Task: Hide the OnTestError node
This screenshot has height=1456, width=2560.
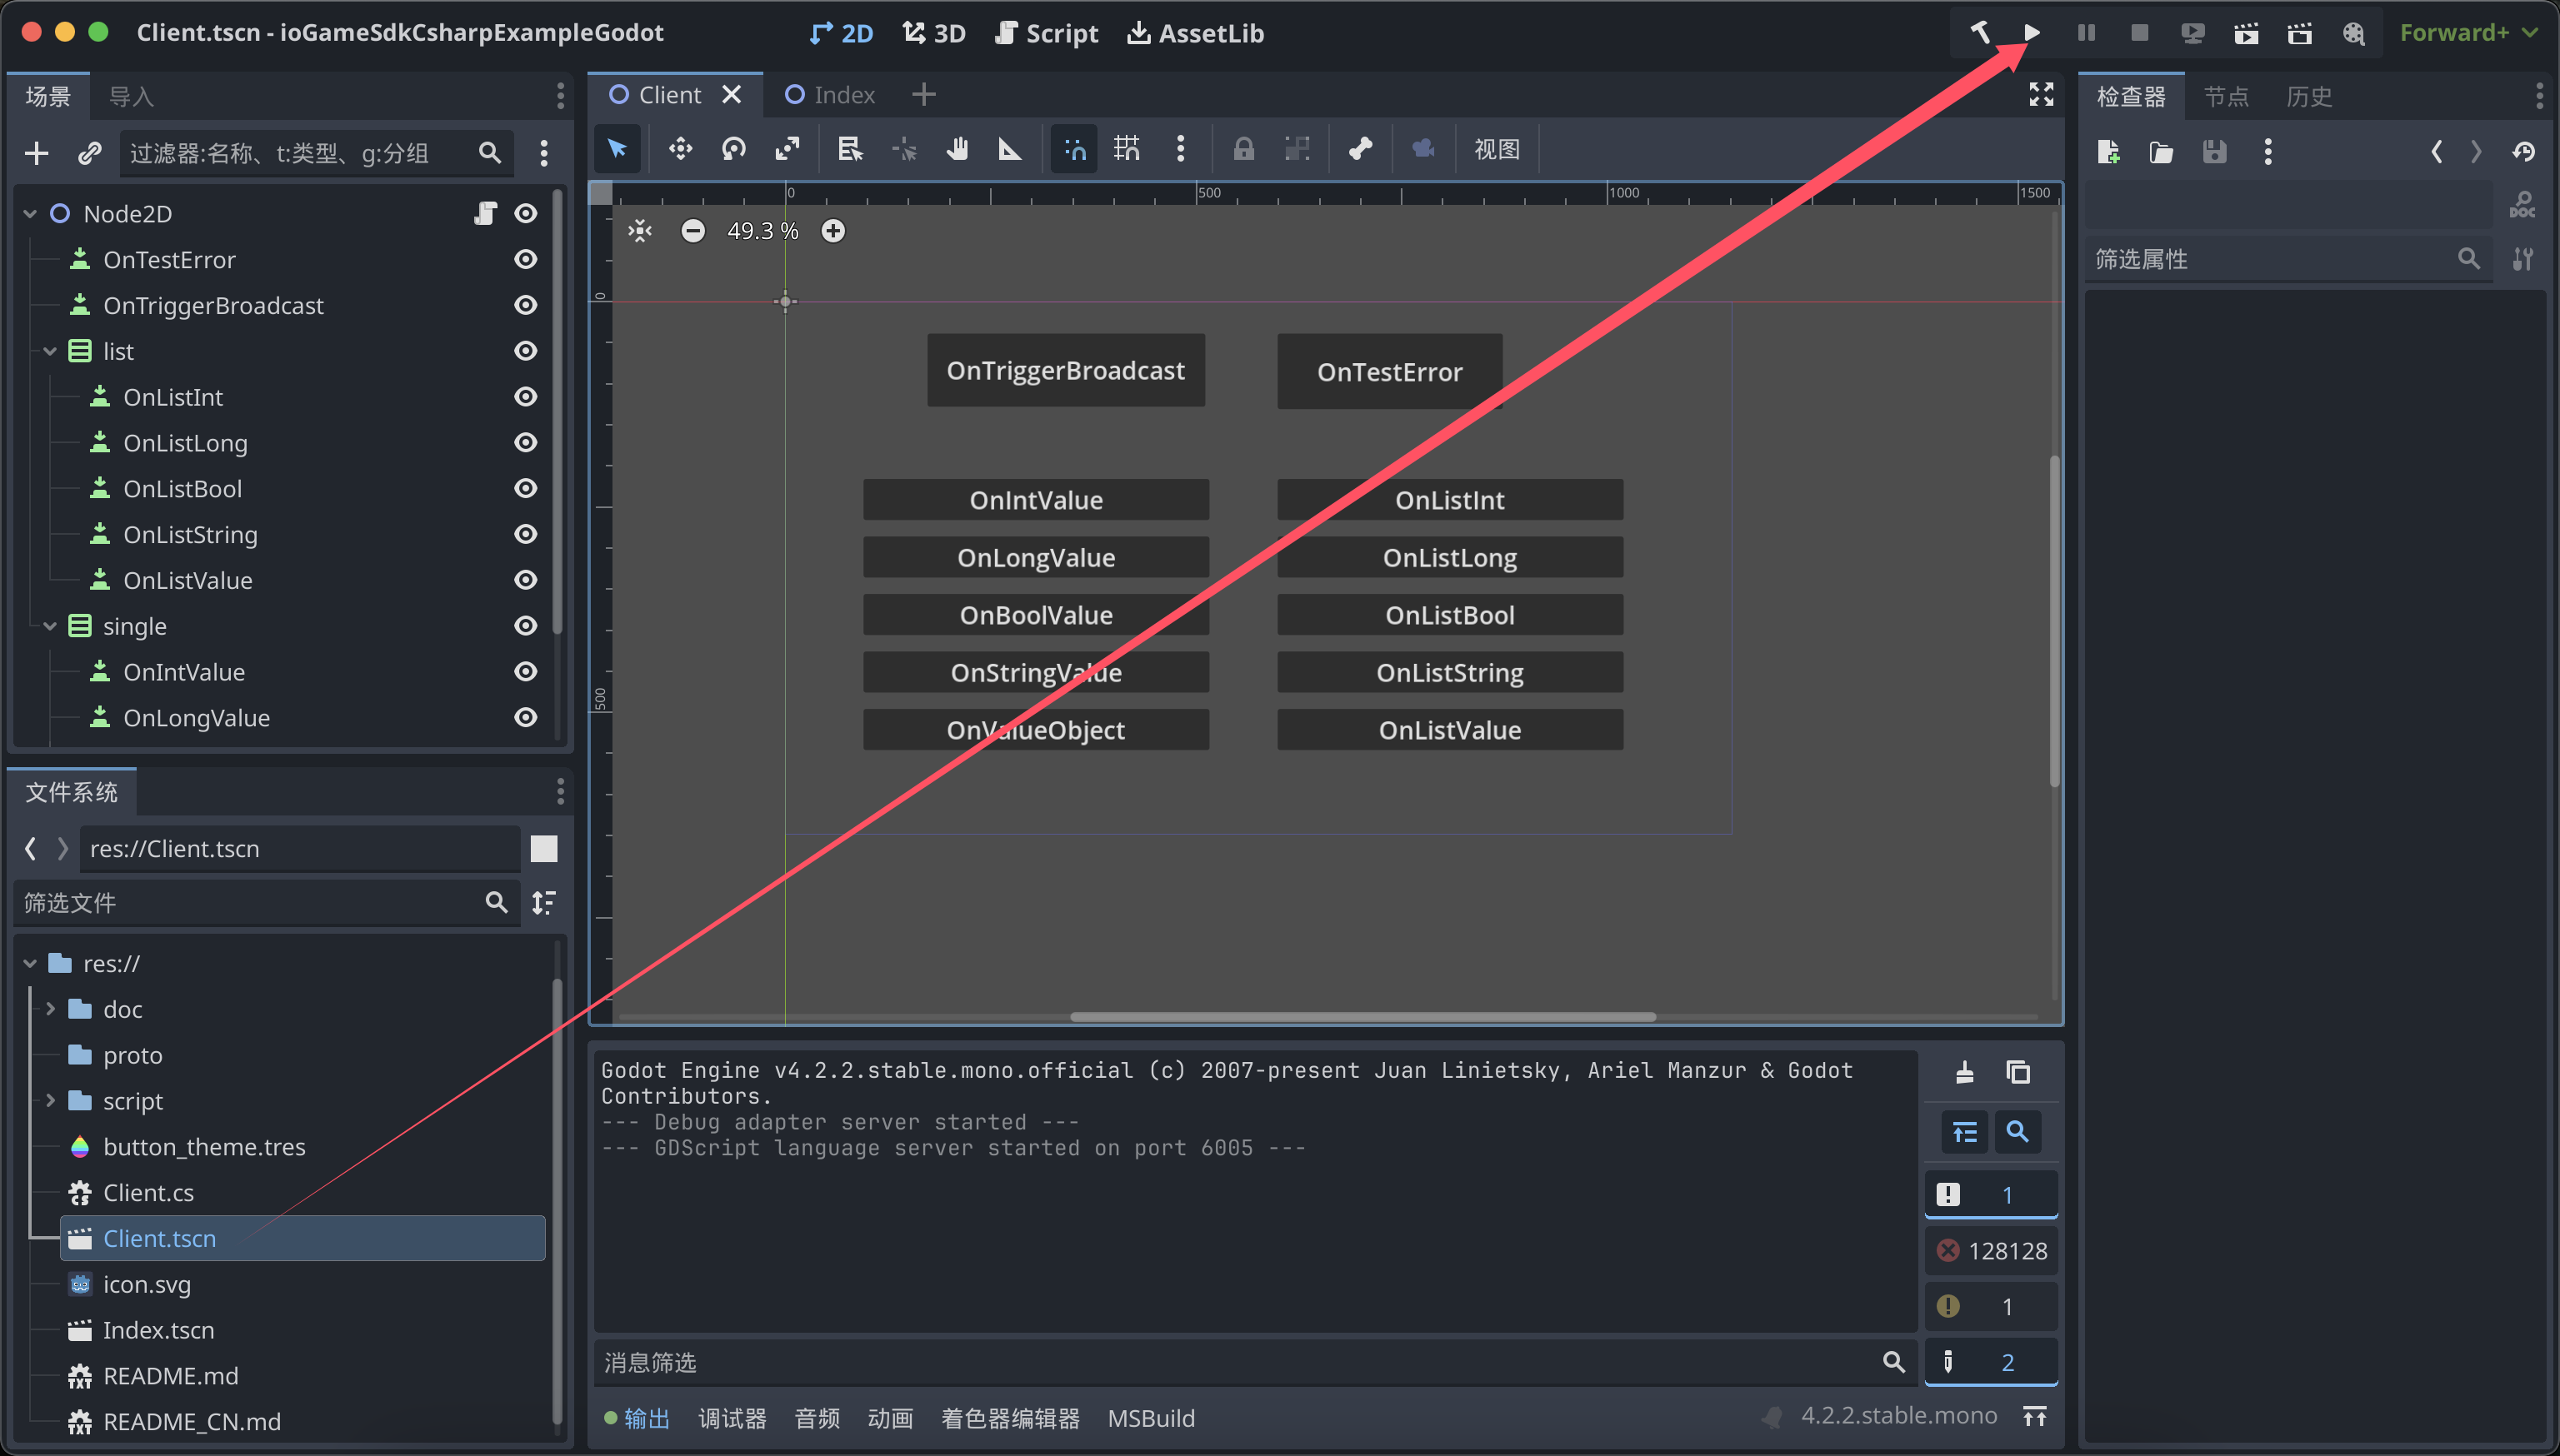Action: (525, 260)
